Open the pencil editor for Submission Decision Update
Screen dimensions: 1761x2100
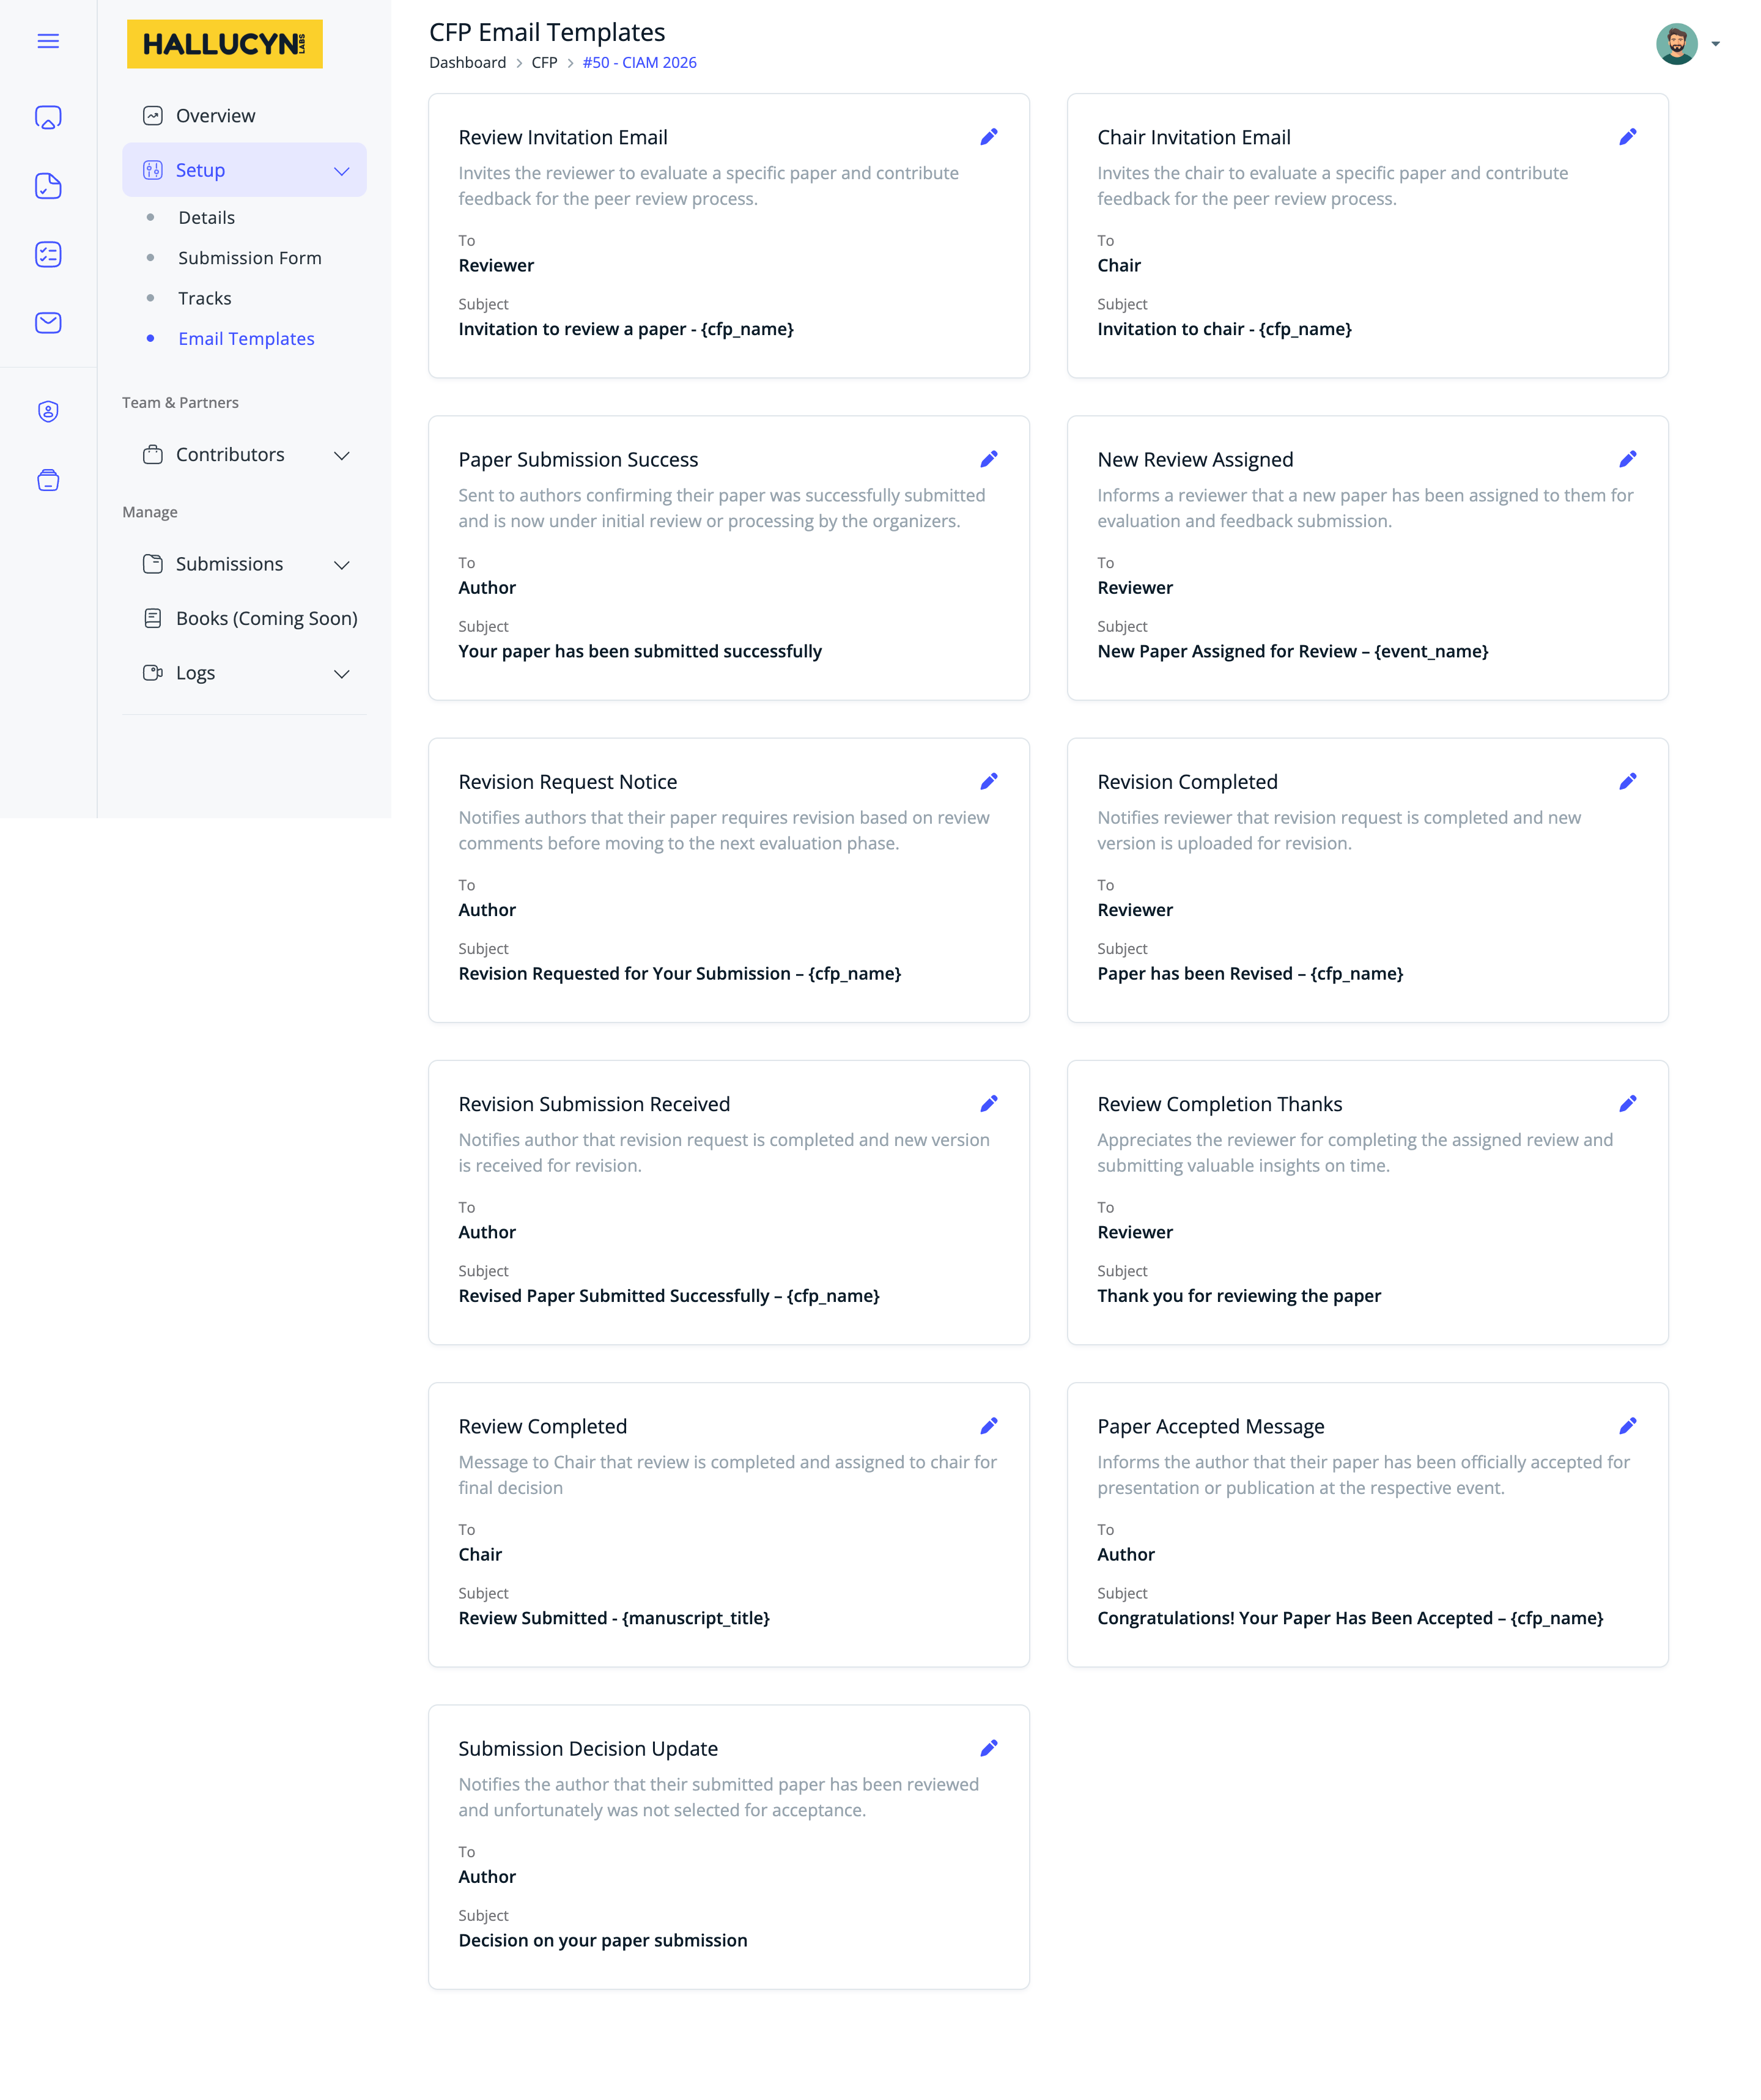coord(989,1747)
